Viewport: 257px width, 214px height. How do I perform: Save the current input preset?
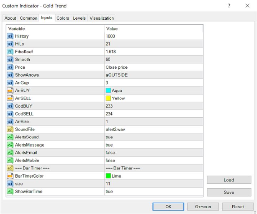coord(229,192)
